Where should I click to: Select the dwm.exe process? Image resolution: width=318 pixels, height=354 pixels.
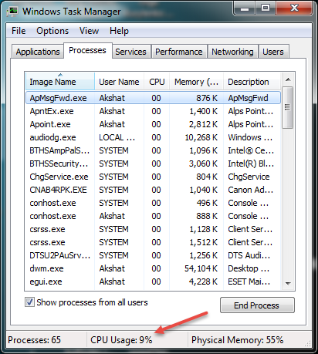153,268
